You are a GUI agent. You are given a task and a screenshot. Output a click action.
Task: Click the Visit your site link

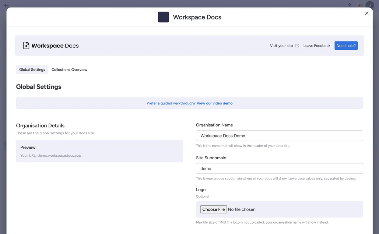click(281, 46)
